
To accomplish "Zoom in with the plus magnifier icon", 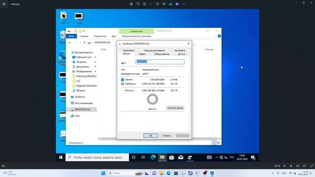I will click(291, 166).
